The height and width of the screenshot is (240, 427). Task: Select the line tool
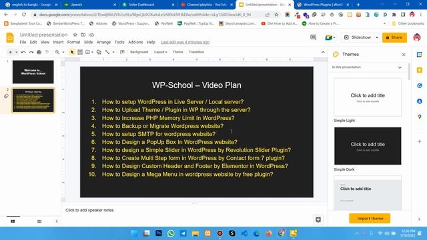pos(107,52)
